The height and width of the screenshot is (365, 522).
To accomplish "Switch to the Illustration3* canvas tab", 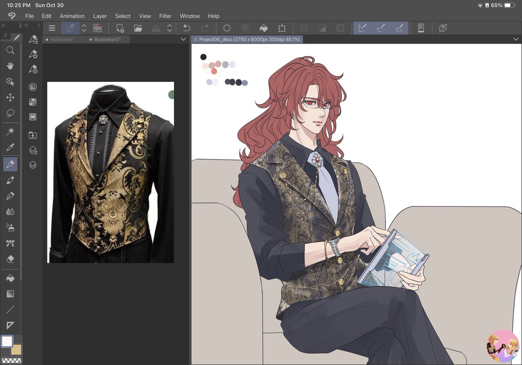I will tap(108, 39).
